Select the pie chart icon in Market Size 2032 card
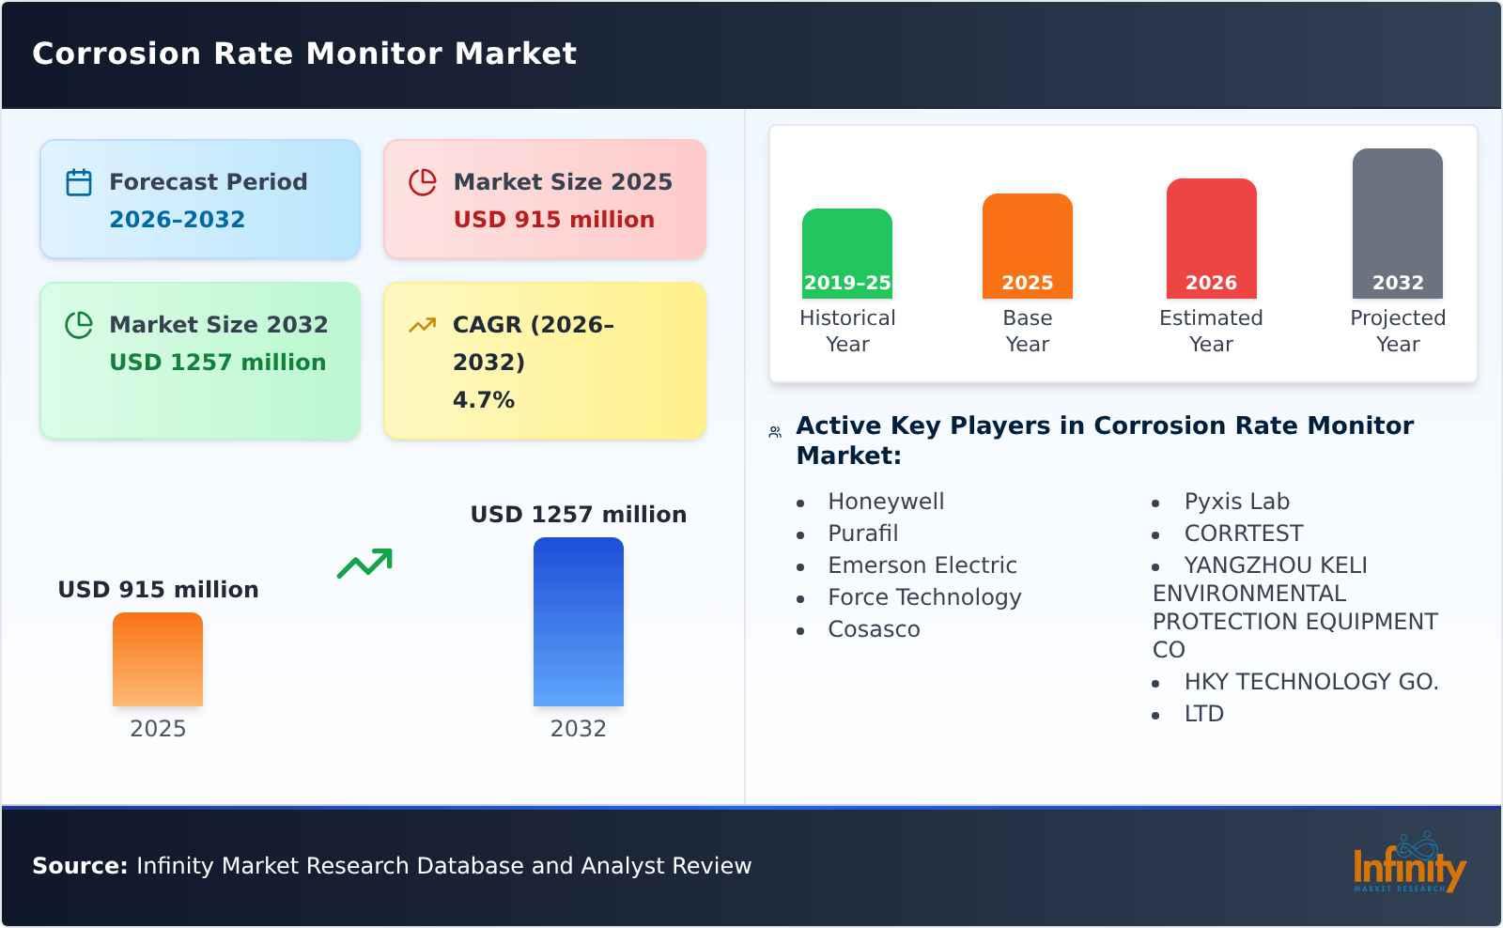 pos(79,324)
